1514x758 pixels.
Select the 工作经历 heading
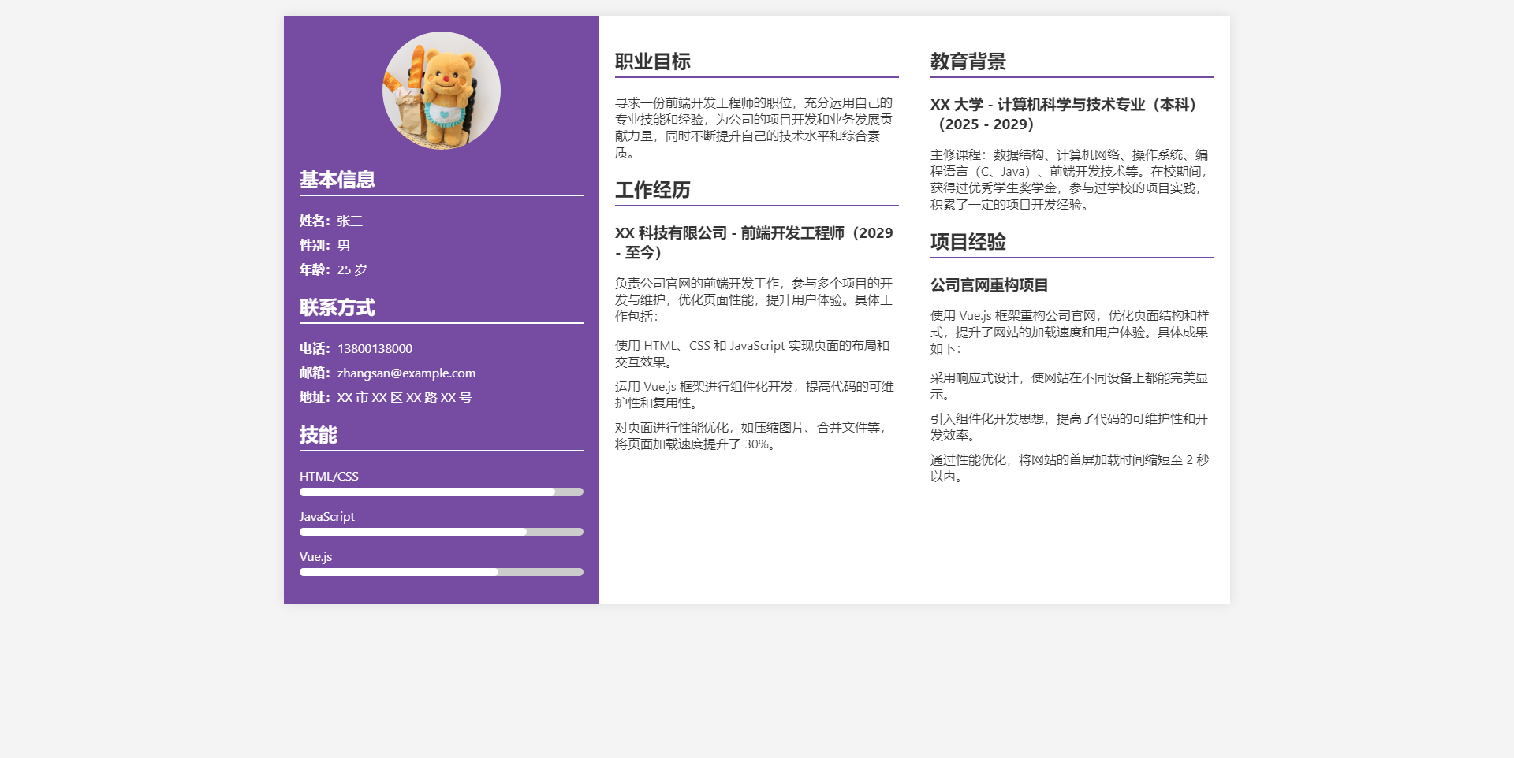tap(653, 190)
